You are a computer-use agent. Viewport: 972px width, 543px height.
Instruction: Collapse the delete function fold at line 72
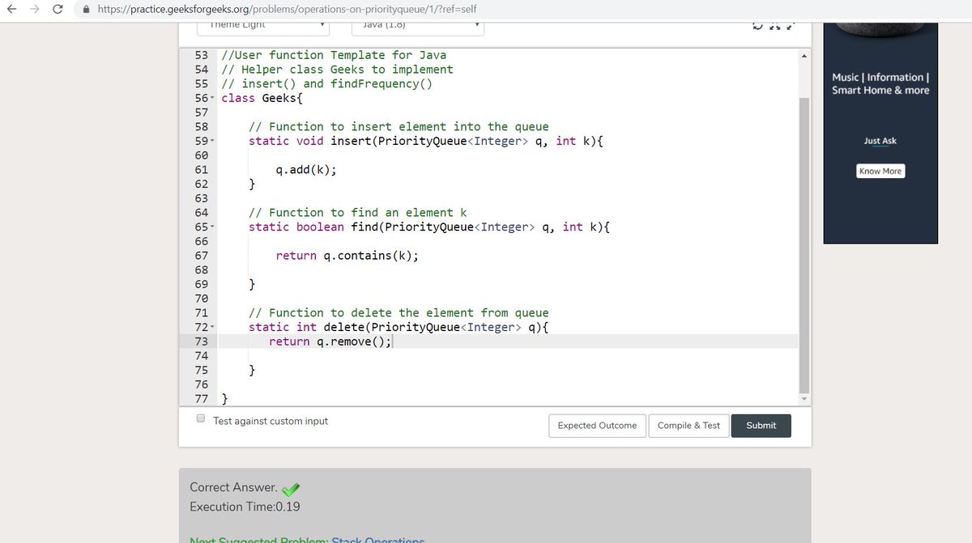coord(213,328)
